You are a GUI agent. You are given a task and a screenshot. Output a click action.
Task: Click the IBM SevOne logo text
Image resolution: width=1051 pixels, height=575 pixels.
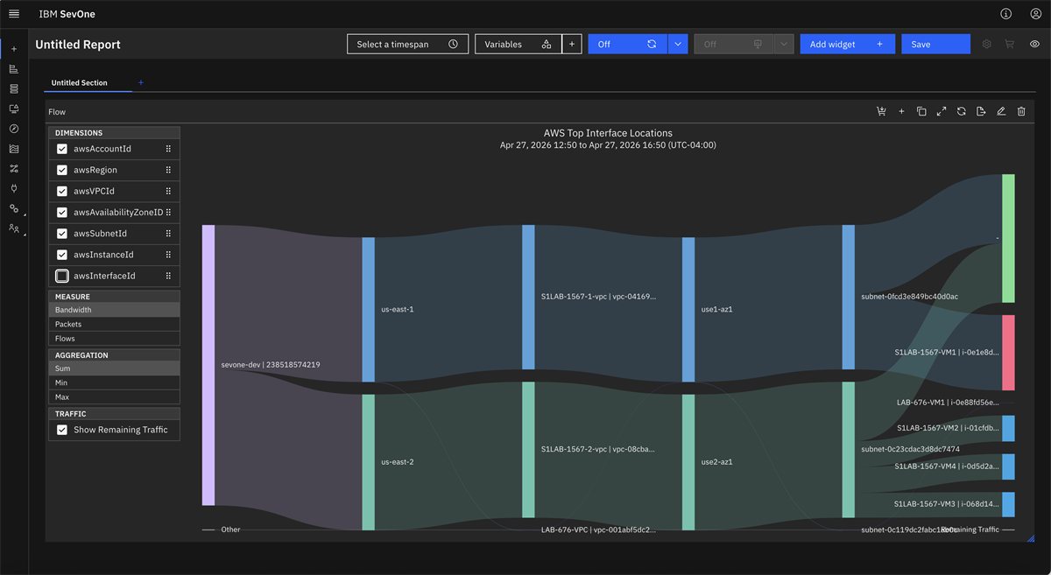pyautogui.click(x=68, y=14)
